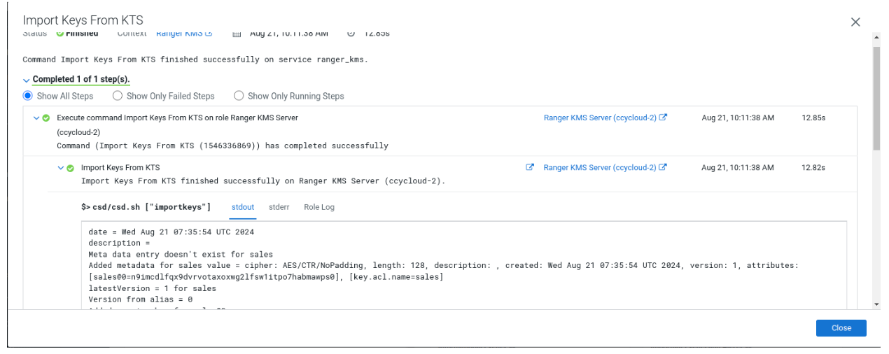Screen dimensions: 889x354
Task: Click external-link icon after second Ranger KMS Server link
Action: 664,167
